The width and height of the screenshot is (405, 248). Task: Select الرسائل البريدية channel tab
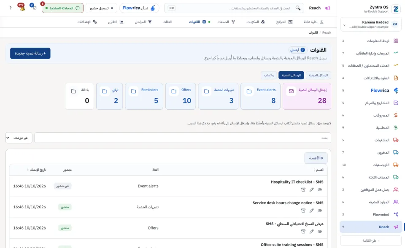(318, 75)
